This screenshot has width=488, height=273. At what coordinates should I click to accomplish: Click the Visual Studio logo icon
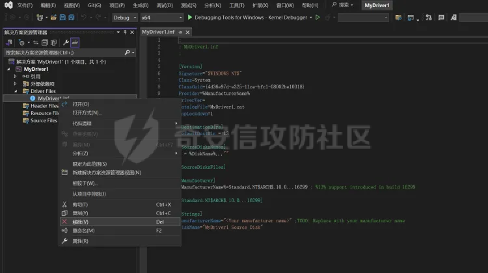pos(8,5)
